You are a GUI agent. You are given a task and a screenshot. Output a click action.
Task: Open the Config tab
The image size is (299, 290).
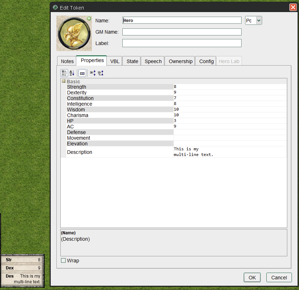tap(206, 61)
